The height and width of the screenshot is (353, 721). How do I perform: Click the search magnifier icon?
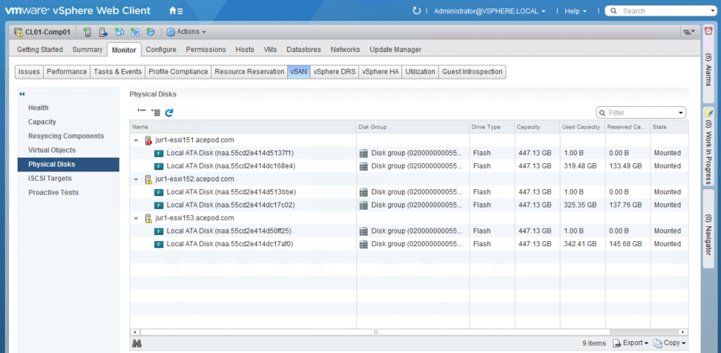(614, 11)
